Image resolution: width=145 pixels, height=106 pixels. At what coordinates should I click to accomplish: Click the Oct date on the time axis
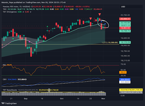(x=62, y=99)
